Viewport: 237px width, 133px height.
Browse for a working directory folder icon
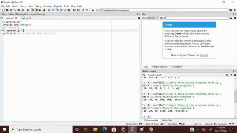click(x=231, y=10)
